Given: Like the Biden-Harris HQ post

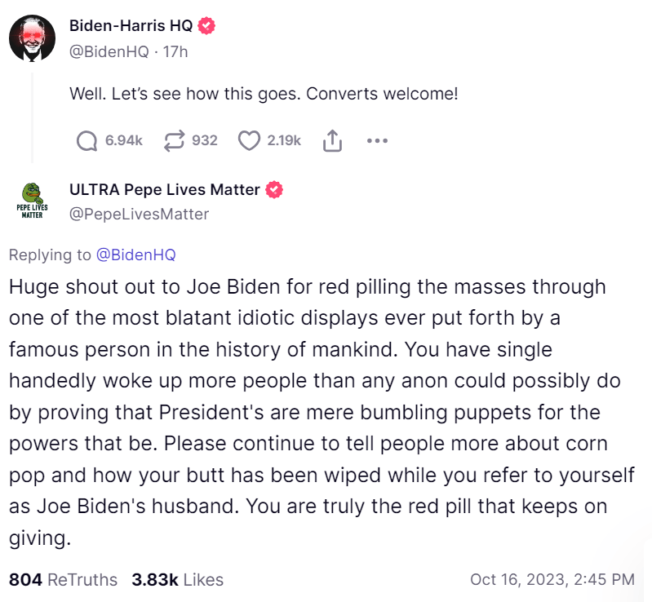Looking at the screenshot, I should [x=249, y=141].
